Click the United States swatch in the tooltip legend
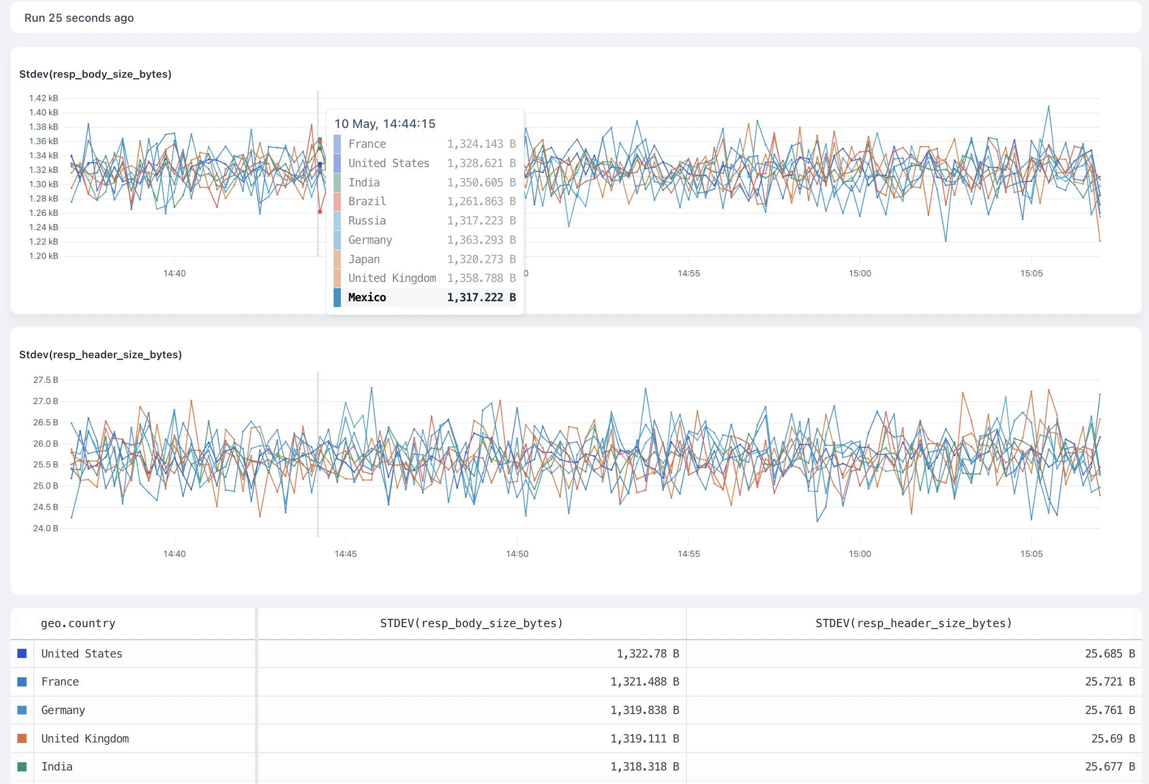This screenshot has width=1149, height=784. [x=337, y=163]
